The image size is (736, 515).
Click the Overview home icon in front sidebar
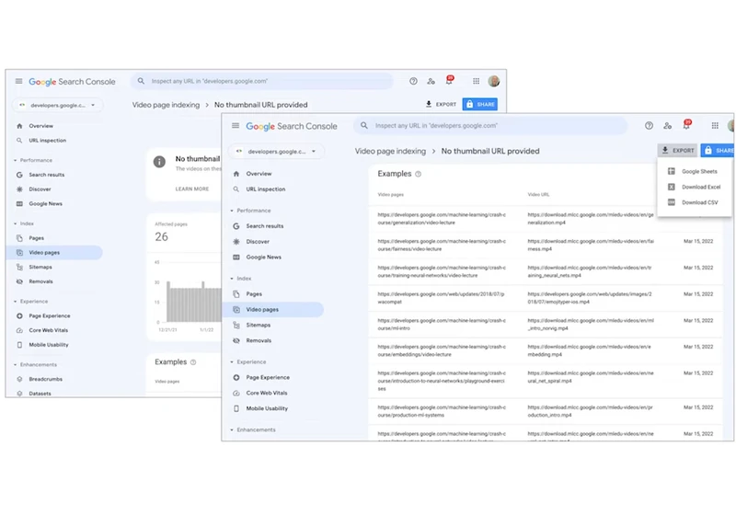click(236, 174)
